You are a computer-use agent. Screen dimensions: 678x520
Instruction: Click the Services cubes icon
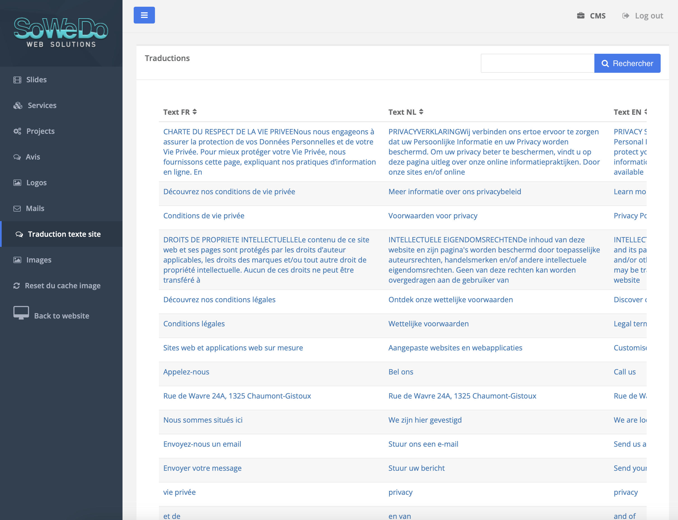click(x=18, y=106)
